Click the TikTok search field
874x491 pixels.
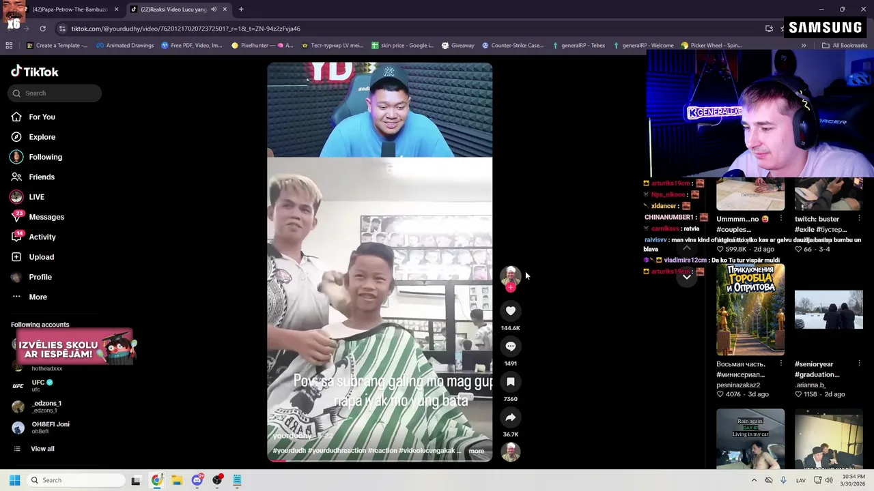pyautogui.click(x=55, y=93)
